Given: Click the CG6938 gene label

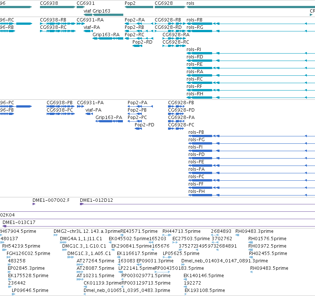Looking at the screenshot, I should (x=49, y=3).
